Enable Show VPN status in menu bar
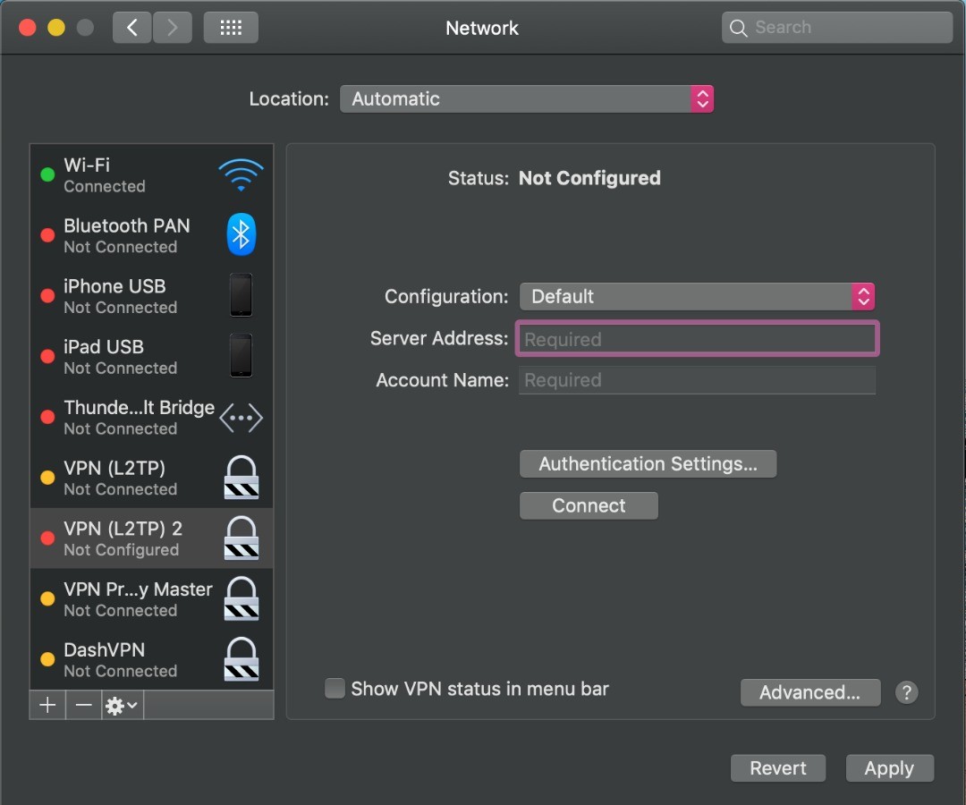The image size is (966, 805). [335, 689]
